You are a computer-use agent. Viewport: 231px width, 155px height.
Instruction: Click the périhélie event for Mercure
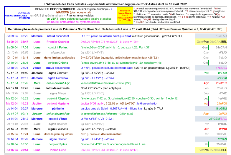tap(58, 108)
